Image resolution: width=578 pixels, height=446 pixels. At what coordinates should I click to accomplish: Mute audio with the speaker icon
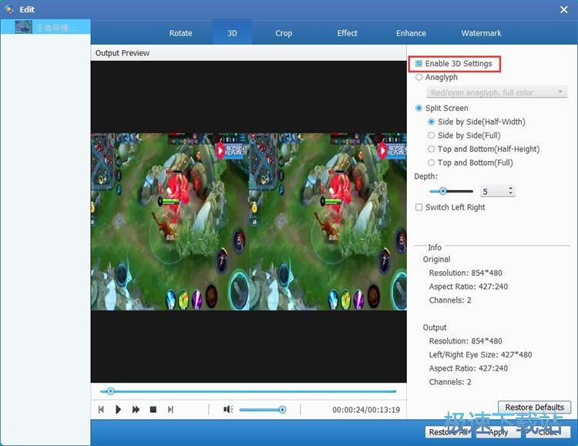pyautogui.click(x=228, y=409)
